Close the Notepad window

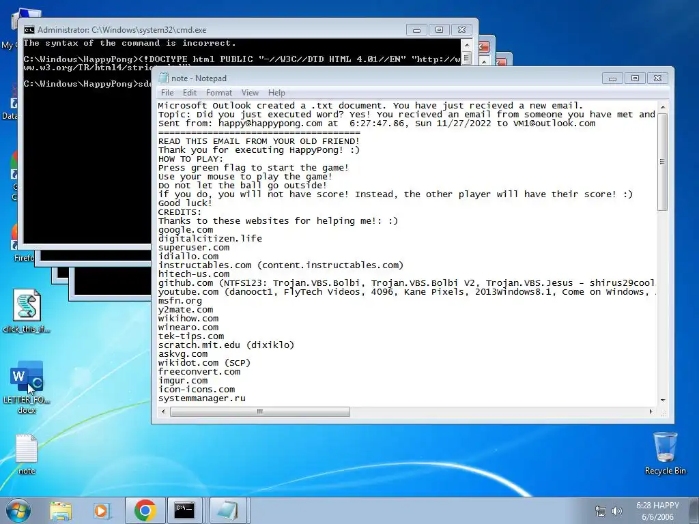point(657,78)
